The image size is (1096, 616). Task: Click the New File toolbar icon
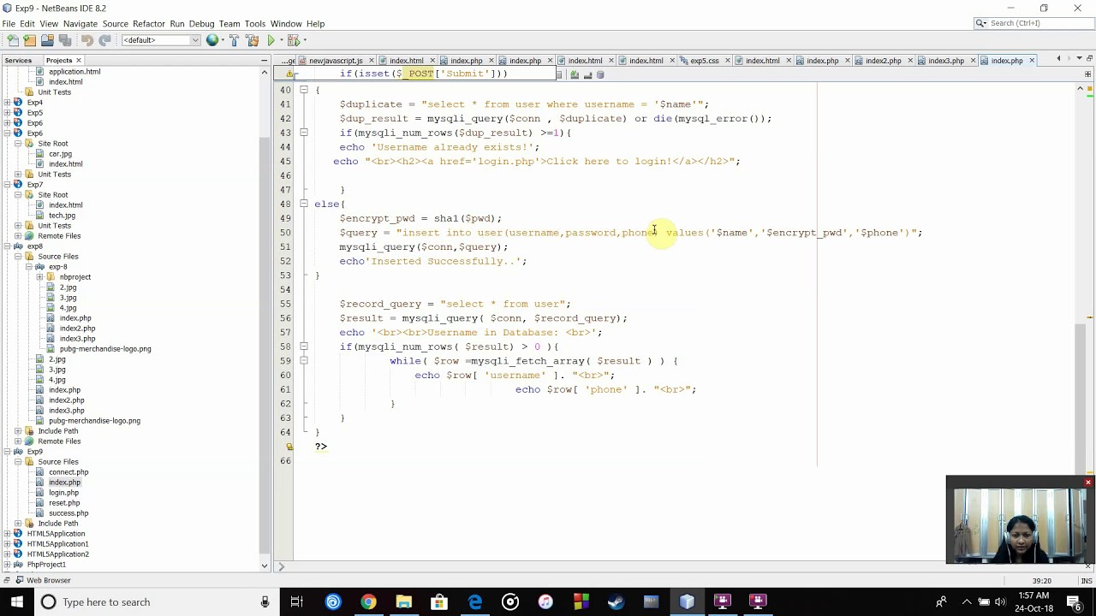(13, 40)
